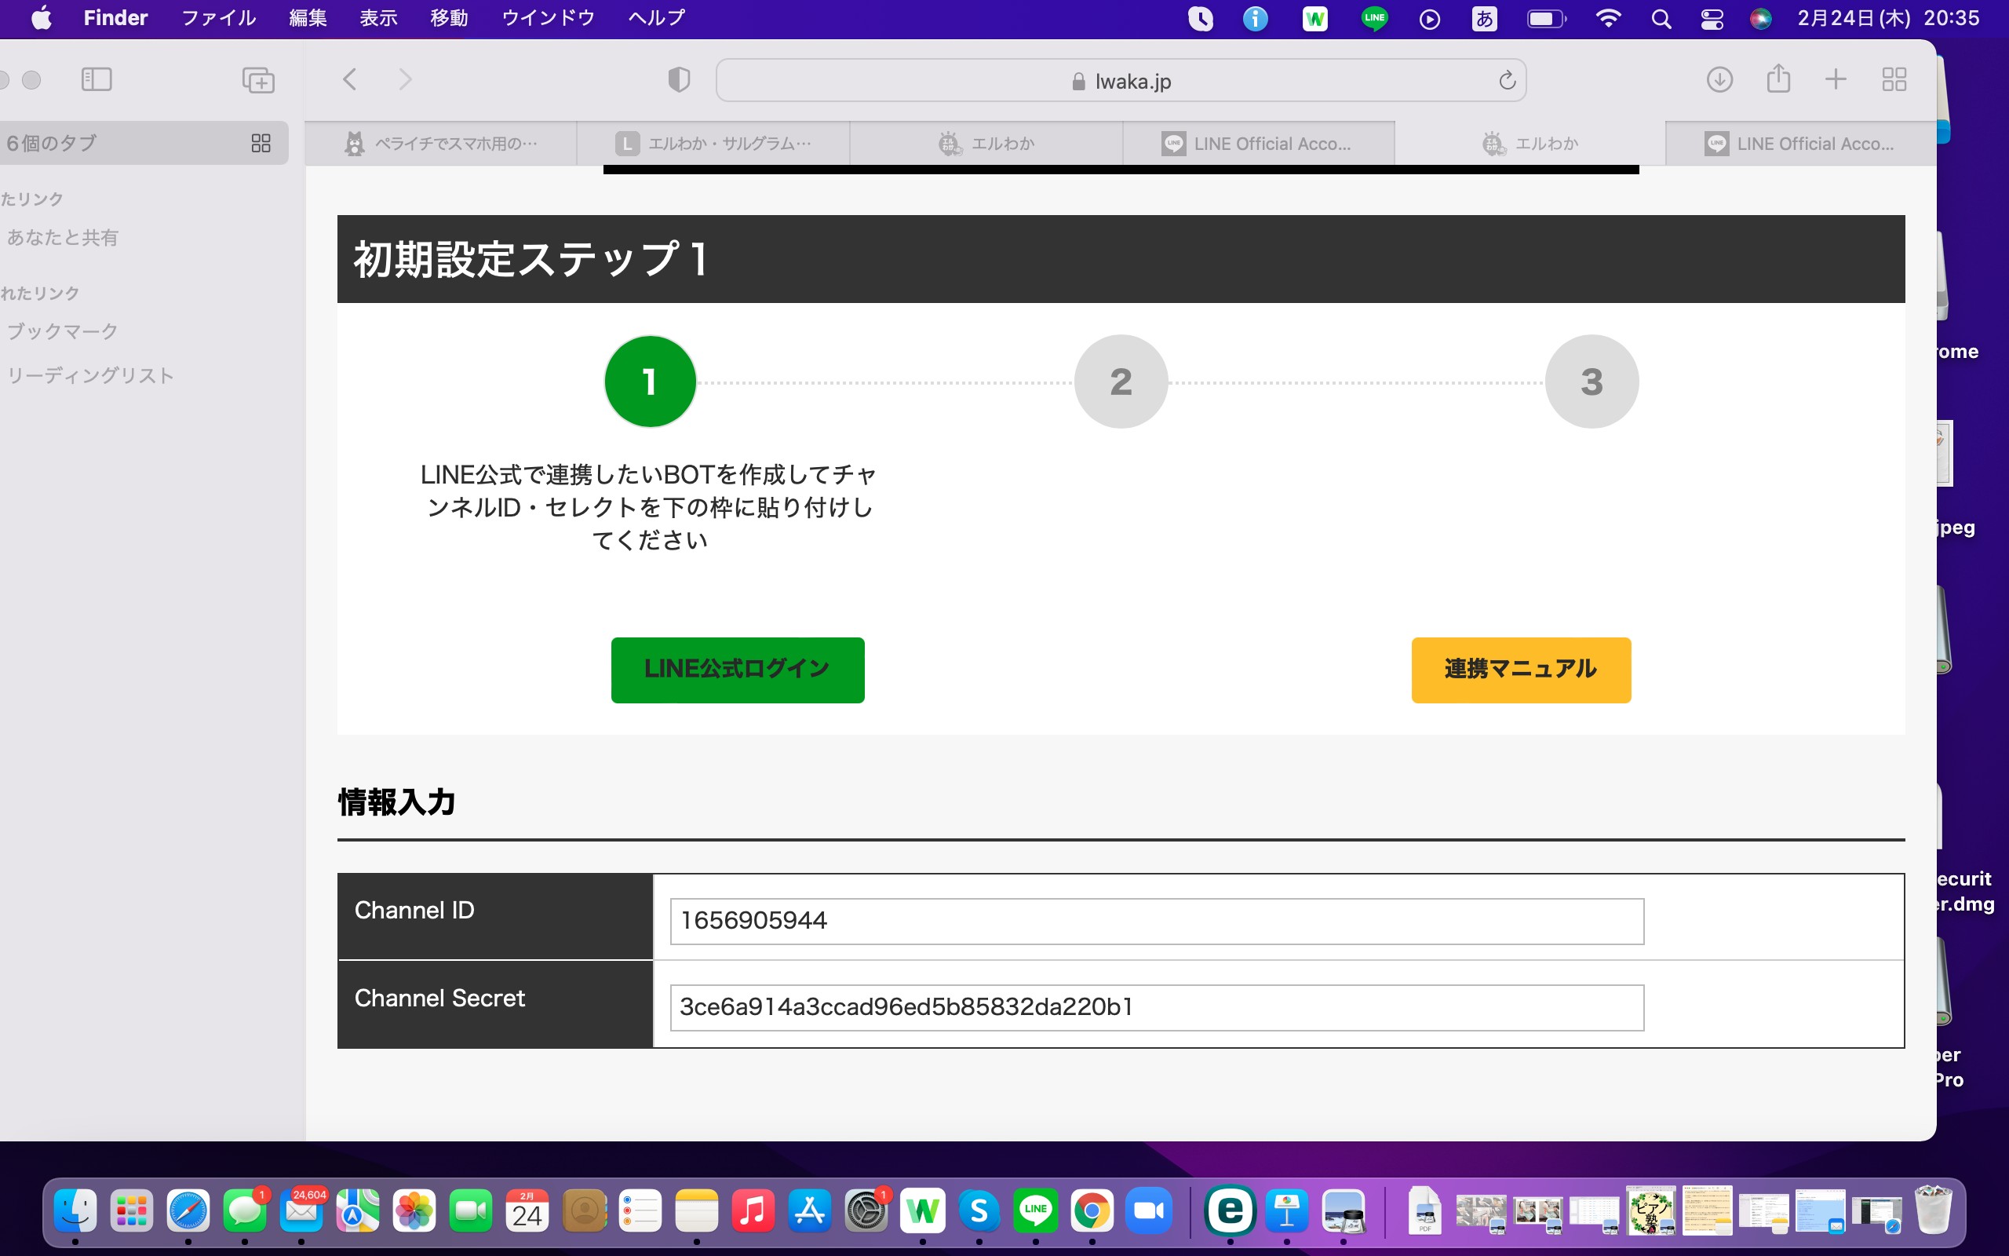Open tab group grid icon in sidebar
2009x1256 pixels.
coord(261,143)
